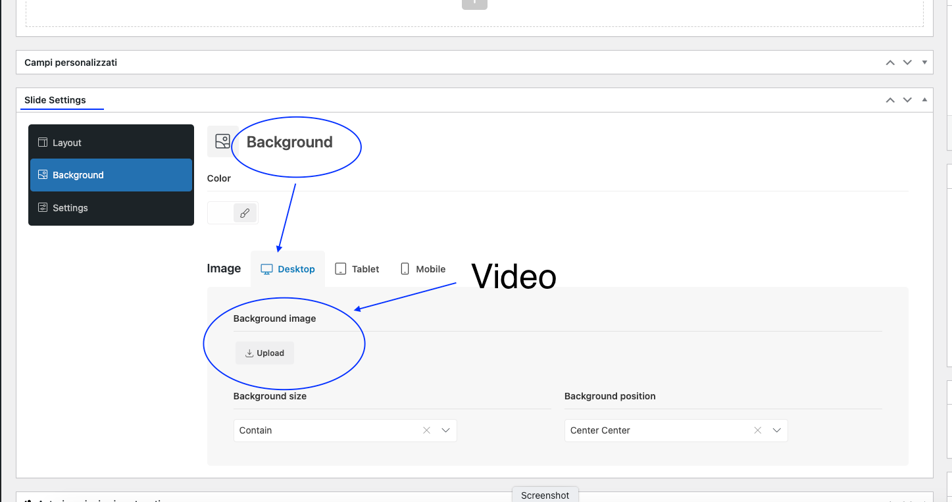Click the Slide Settings panel title
Viewport: 952px width, 502px height.
coord(55,100)
